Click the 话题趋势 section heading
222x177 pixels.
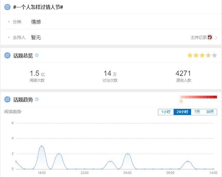pyautogui.click(x=23, y=100)
